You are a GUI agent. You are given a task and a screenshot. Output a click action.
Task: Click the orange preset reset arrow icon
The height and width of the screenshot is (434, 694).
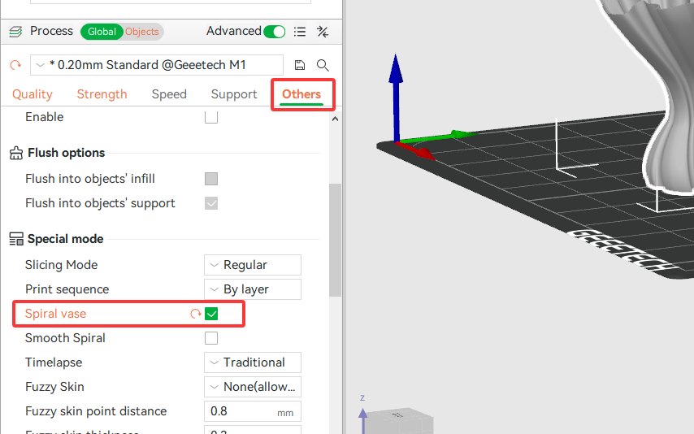(x=15, y=65)
